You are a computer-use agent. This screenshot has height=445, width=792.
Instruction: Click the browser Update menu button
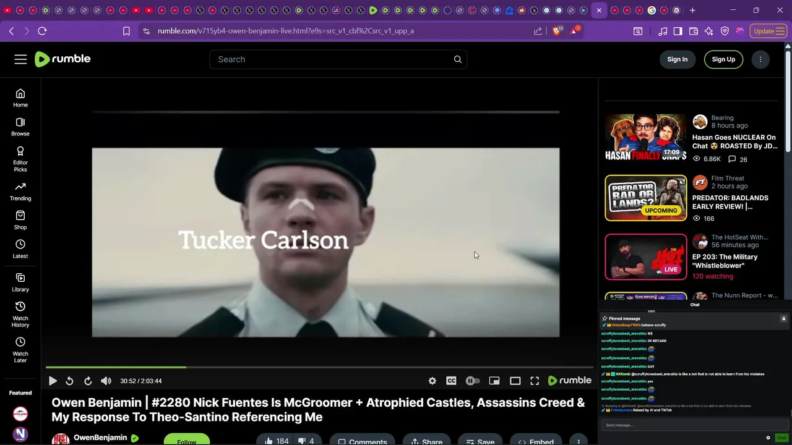(768, 31)
